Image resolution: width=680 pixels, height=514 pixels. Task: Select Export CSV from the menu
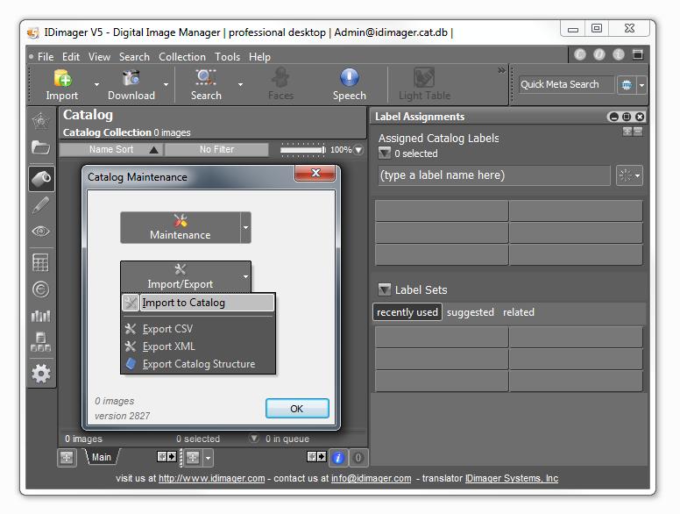tap(167, 329)
